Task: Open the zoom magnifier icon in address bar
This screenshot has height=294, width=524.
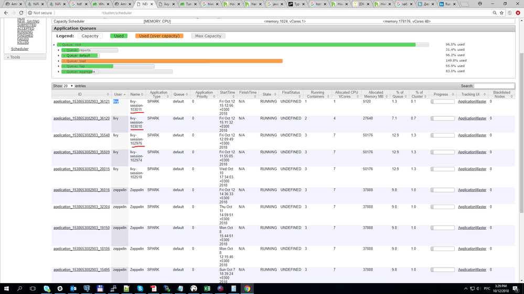Action: [x=495, y=13]
